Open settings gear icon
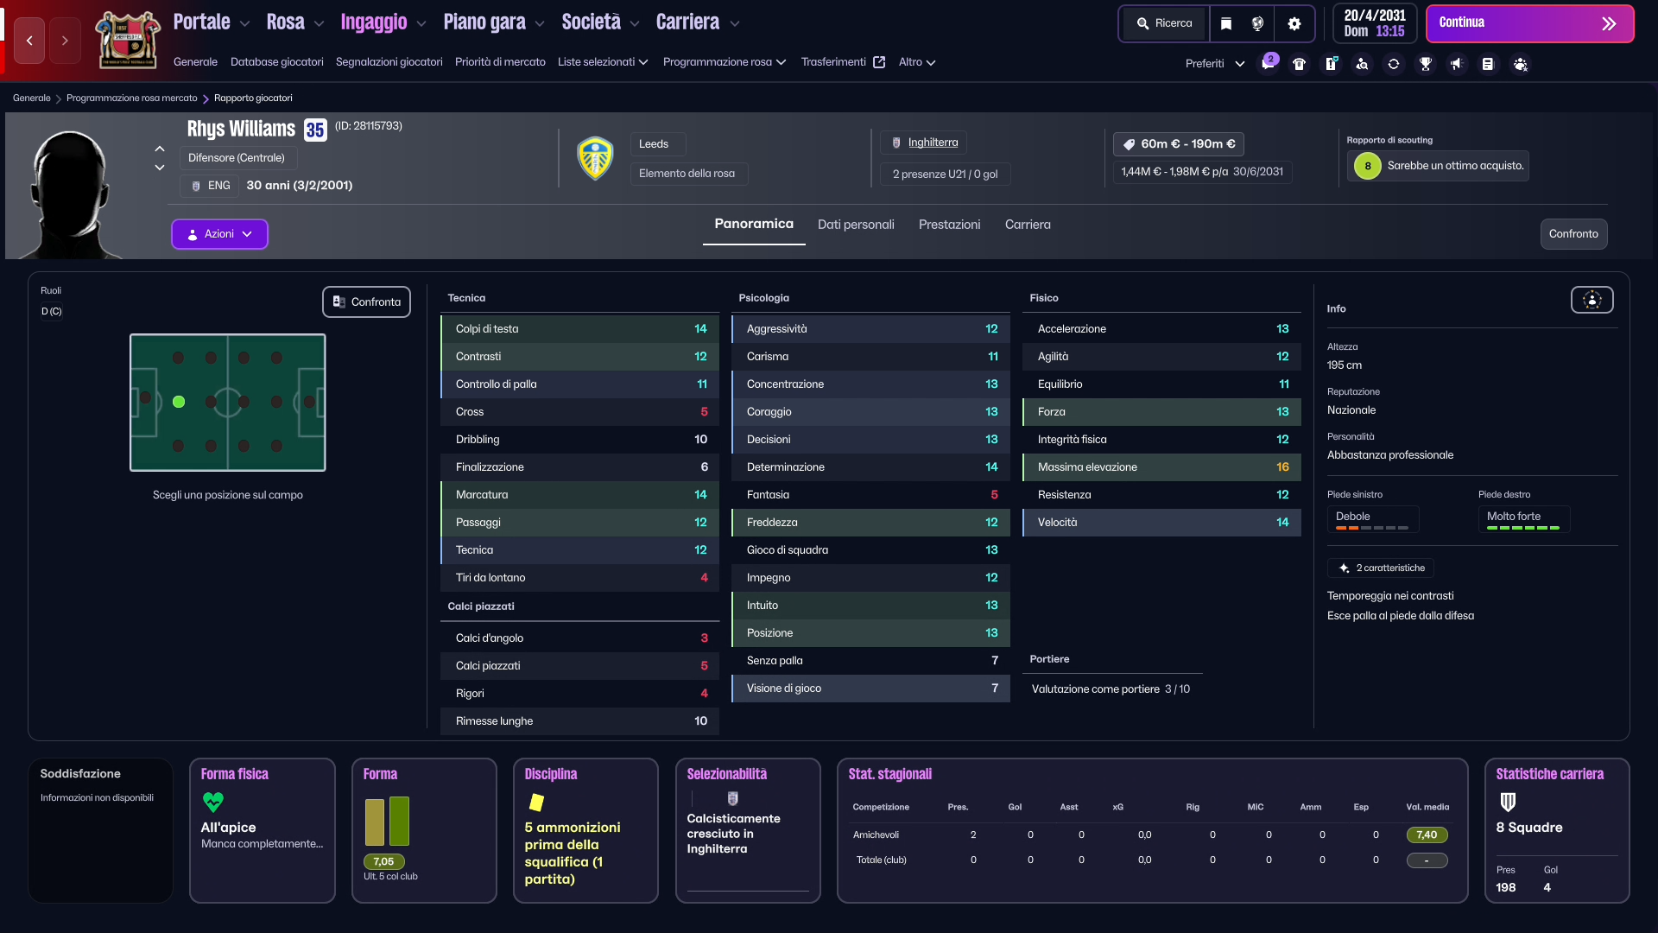Image resolution: width=1658 pixels, height=933 pixels. [x=1294, y=23]
